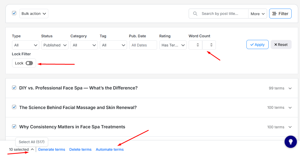Image resolution: width=300 pixels, height=157 pixels.
Task: Uncheck DIY vs. Professional Face Spa post
Action: pyautogui.click(x=14, y=88)
